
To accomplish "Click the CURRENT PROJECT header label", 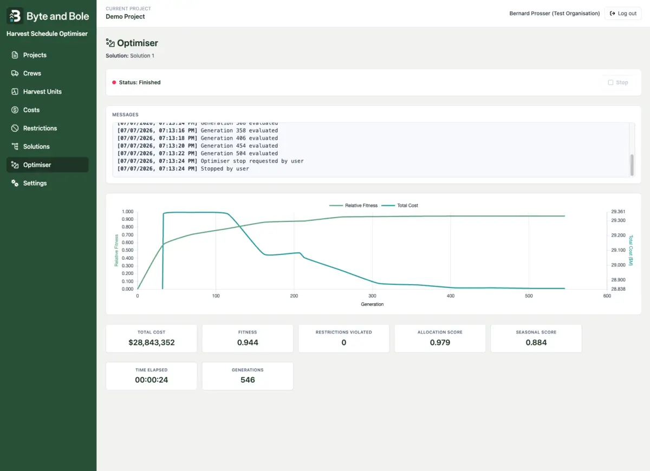I will (128, 9).
